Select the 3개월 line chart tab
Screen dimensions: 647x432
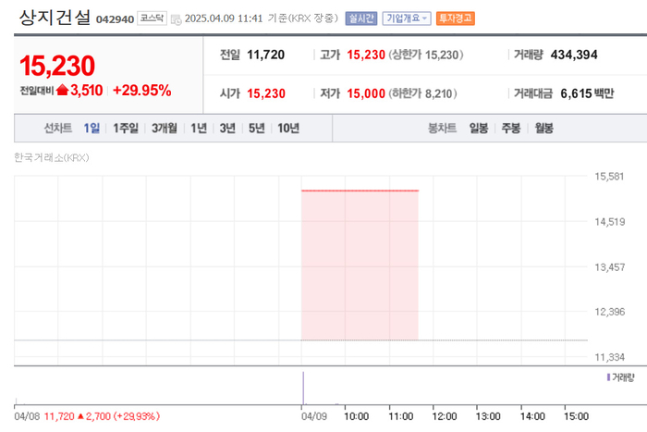[165, 128]
